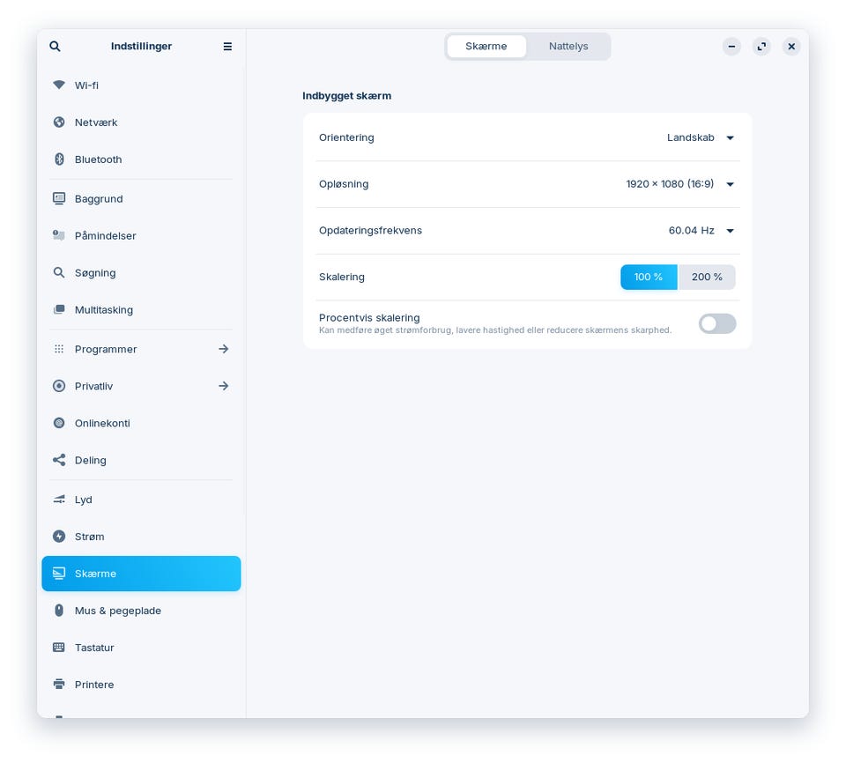Open Multitasking settings page

[141, 310]
